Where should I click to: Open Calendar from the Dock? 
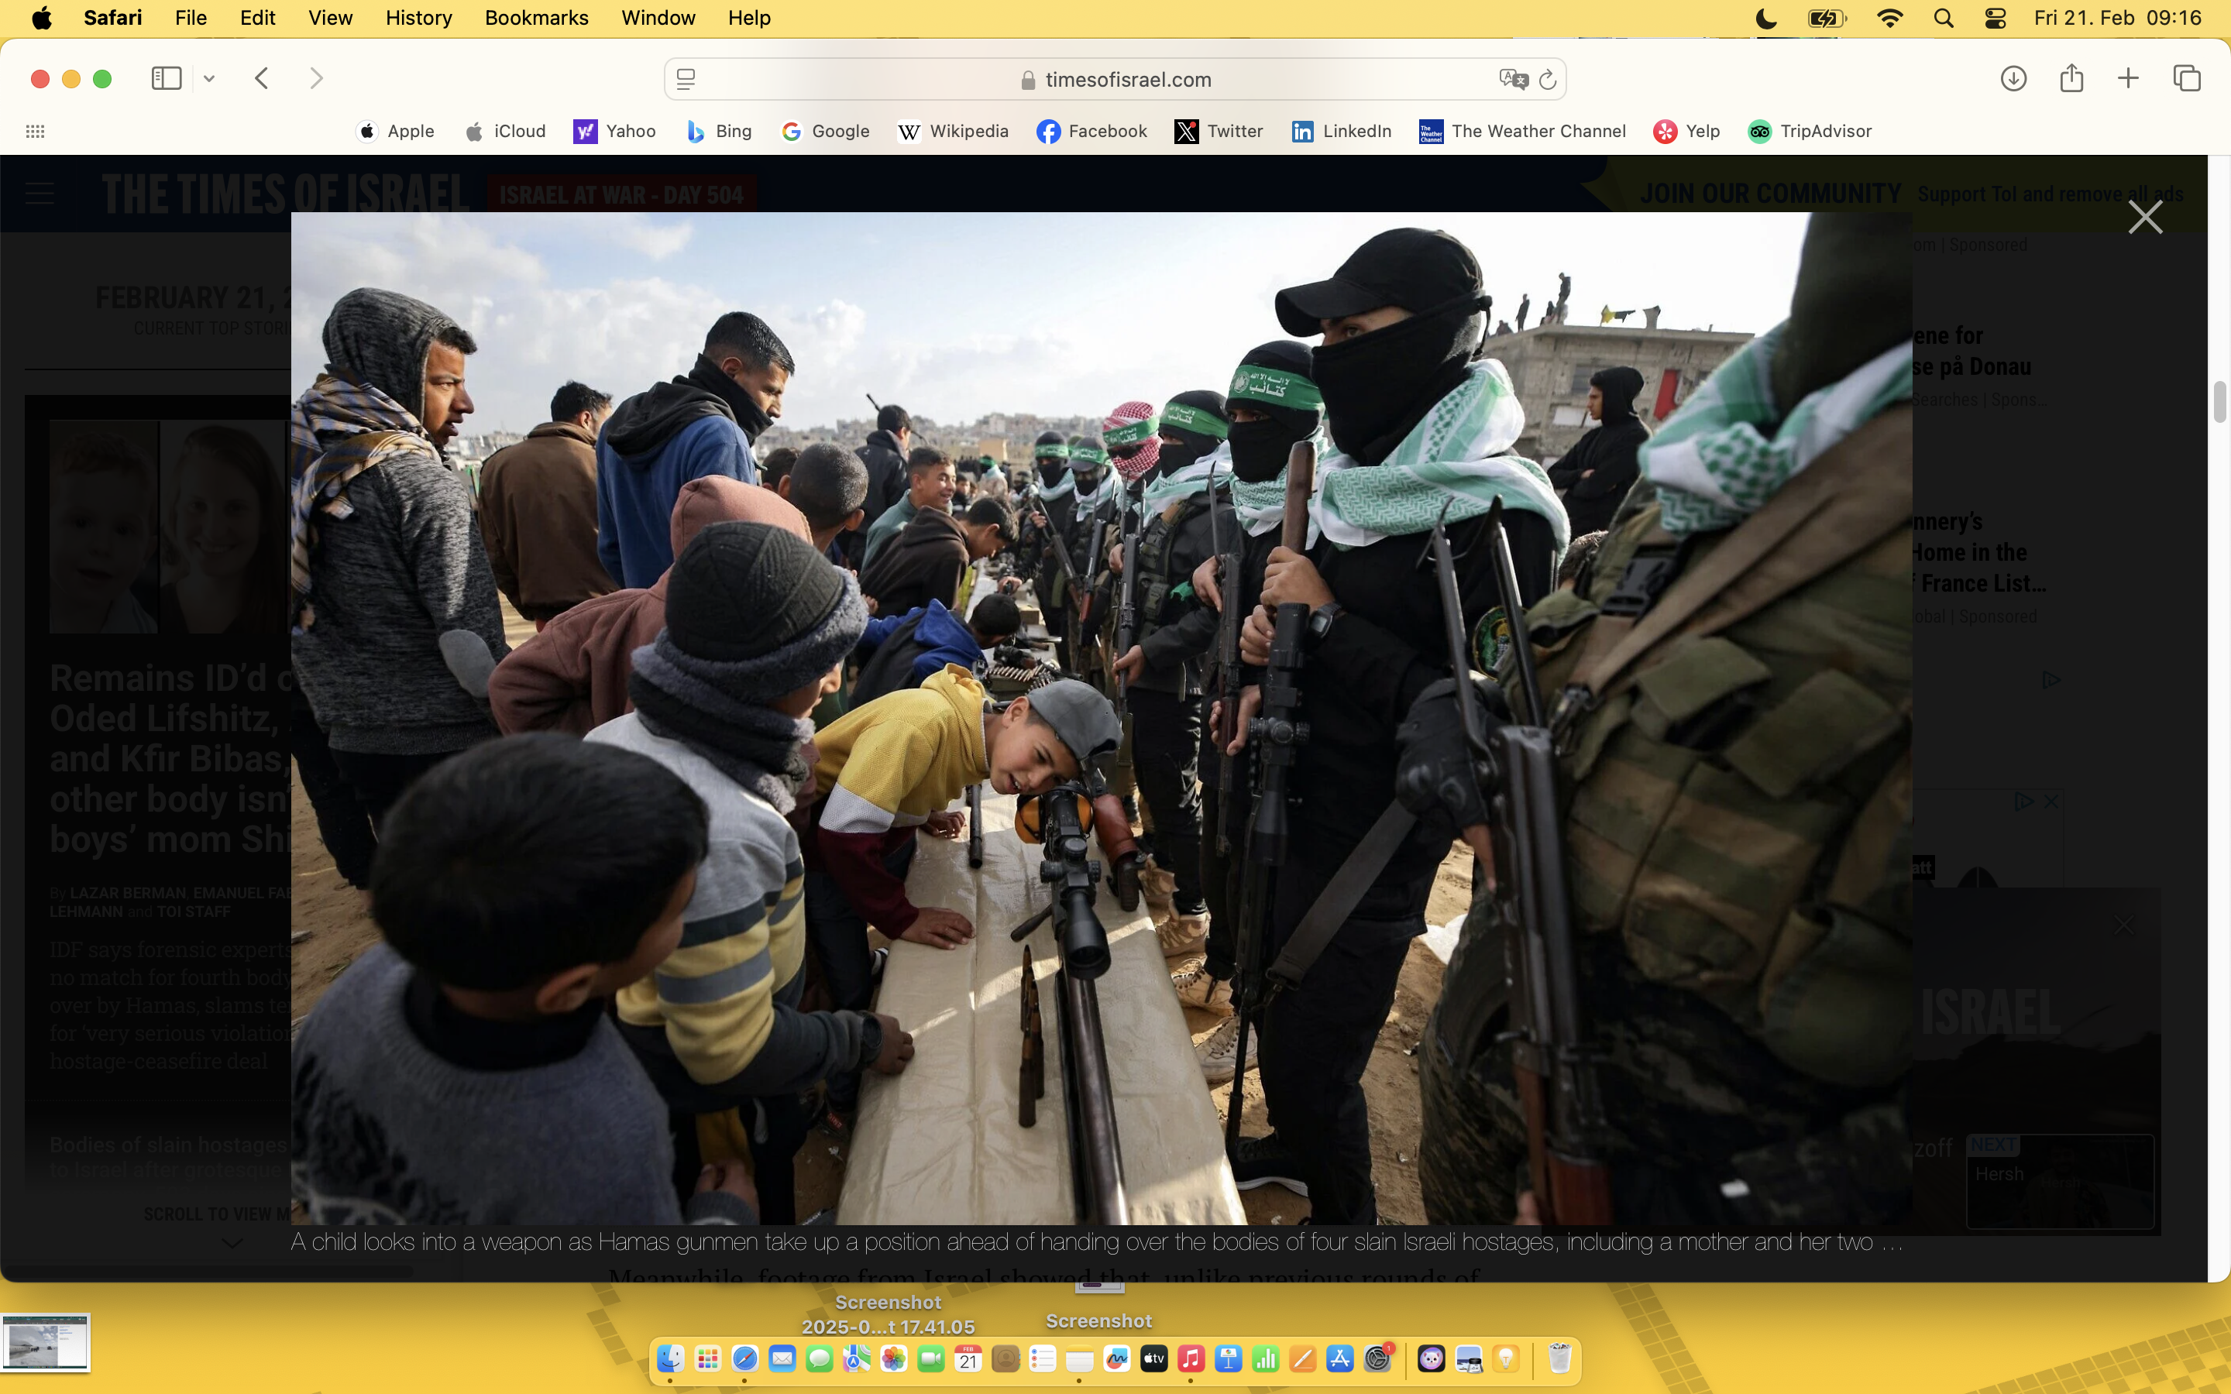point(968,1359)
